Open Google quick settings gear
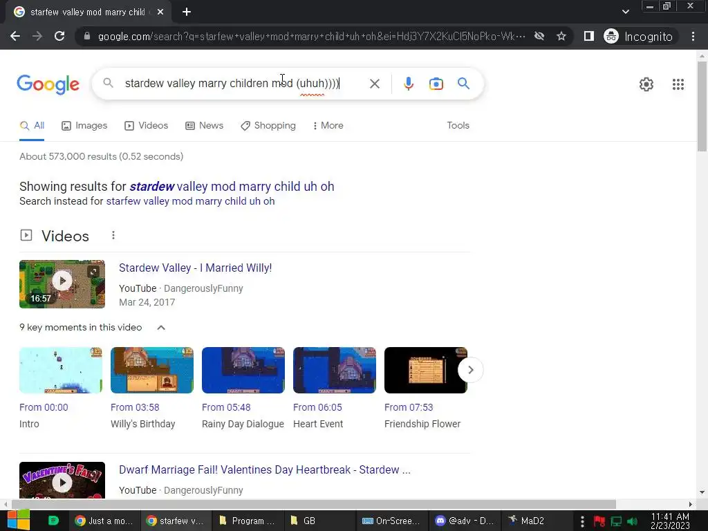 646,84
